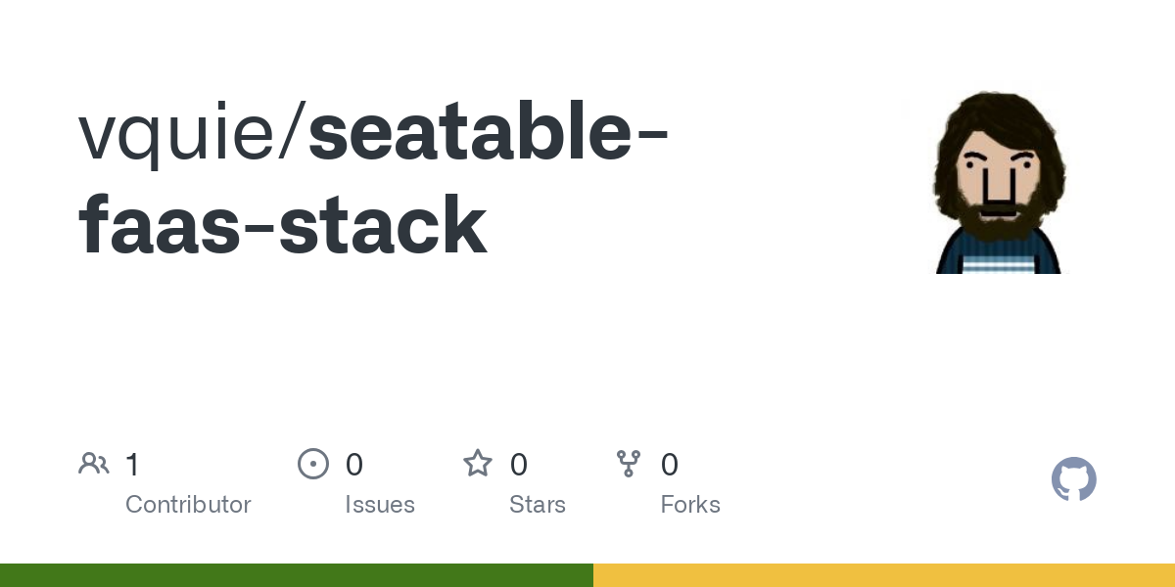The image size is (1175, 587).
Task: Select the "Forks" label
Action: (x=690, y=505)
